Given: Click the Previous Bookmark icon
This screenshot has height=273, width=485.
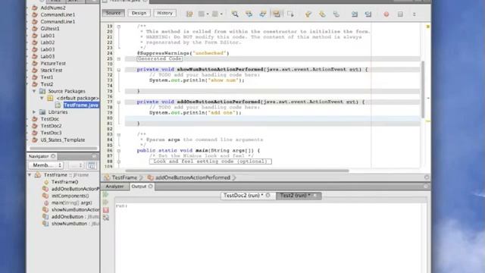Looking at the screenshot, I should pyautogui.click(x=308, y=14).
